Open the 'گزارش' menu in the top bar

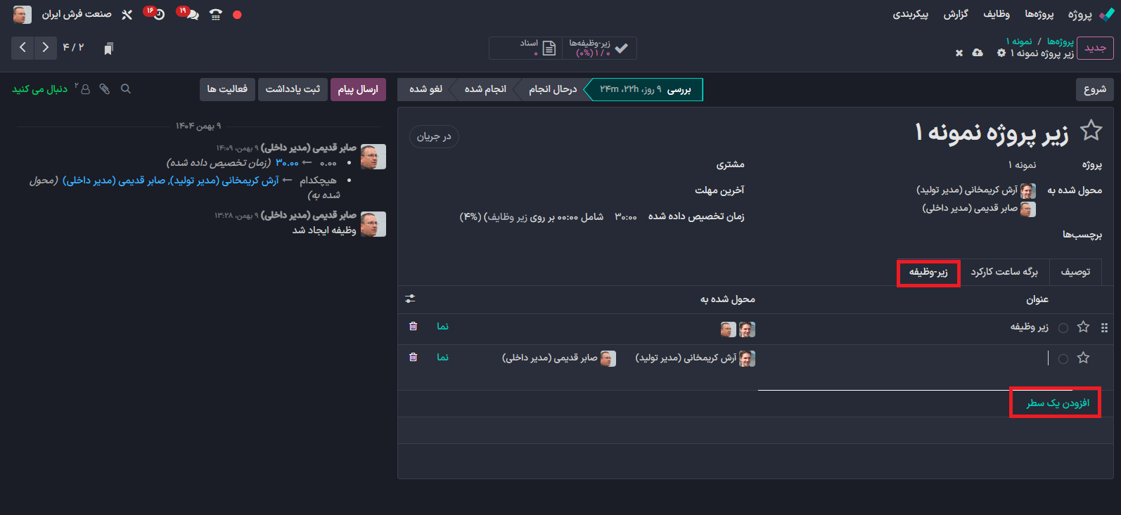click(x=956, y=14)
